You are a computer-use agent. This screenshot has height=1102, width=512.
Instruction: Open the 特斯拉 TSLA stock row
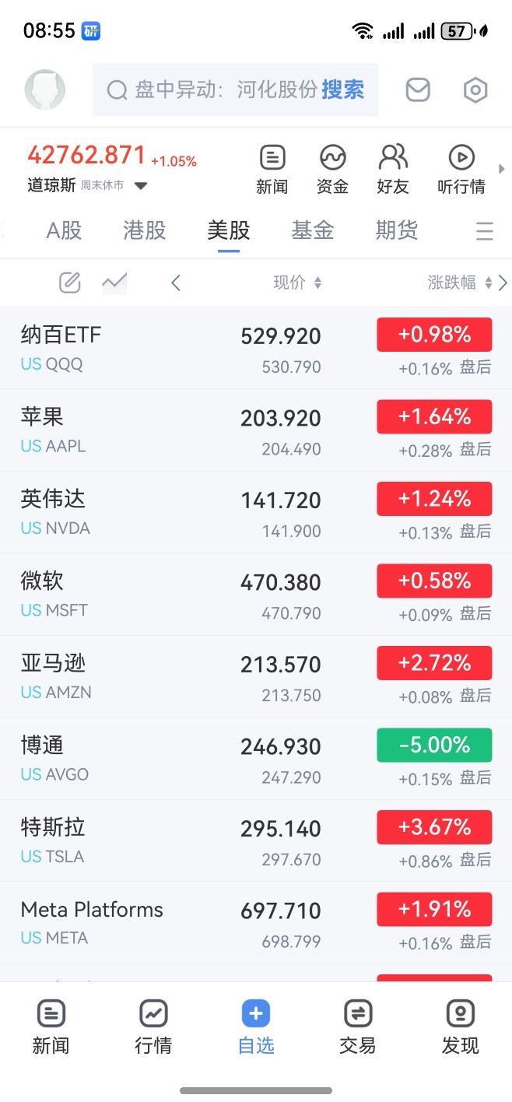(x=256, y=841)
